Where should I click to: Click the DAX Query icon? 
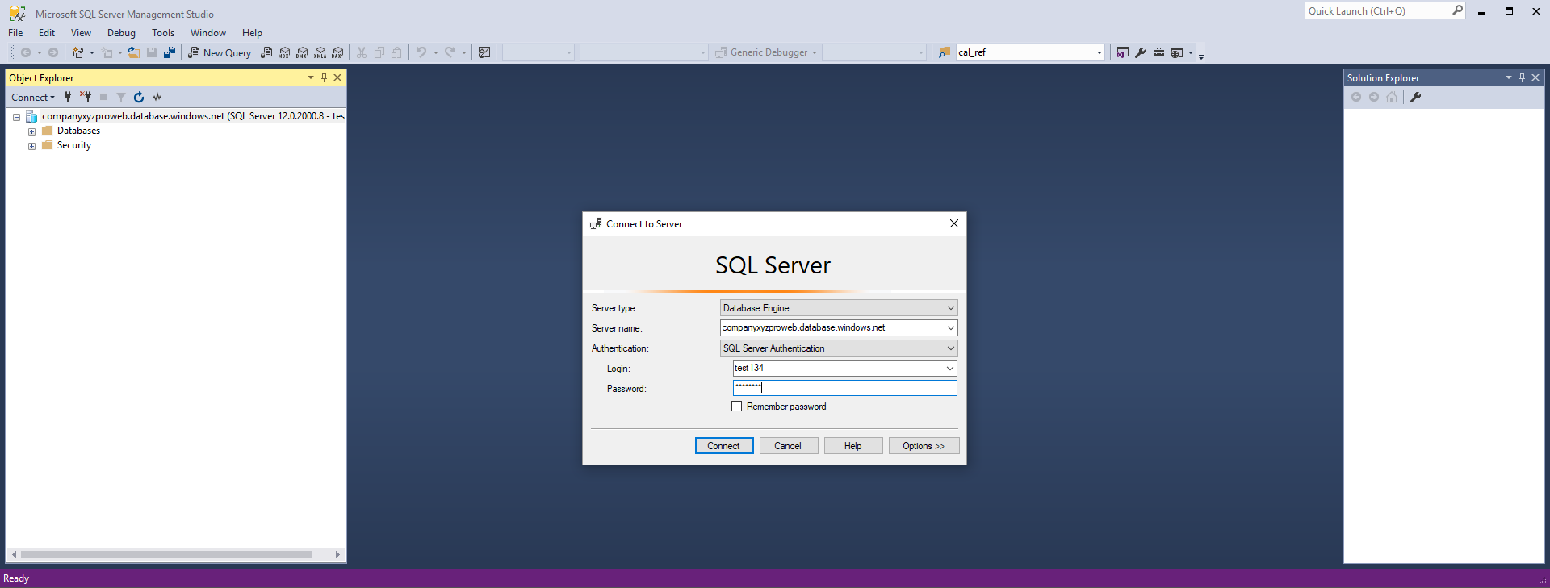pos(337,52)
